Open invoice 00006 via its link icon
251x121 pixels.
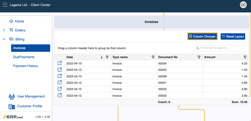pyautogui.click(x=60, y=76)
